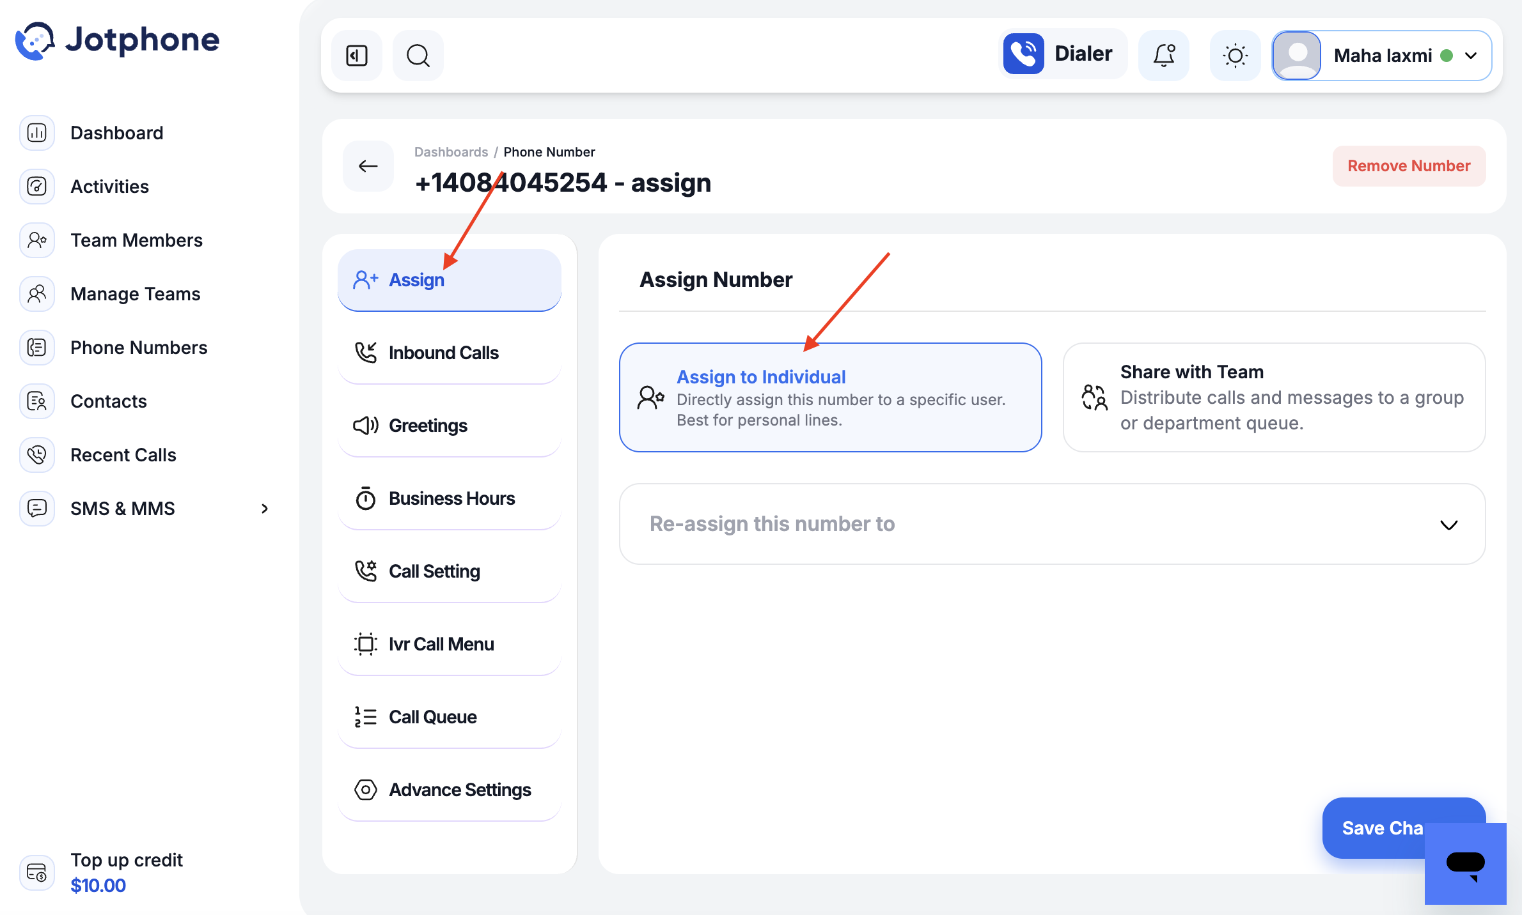1522x915 pixels.
Task: Open the search magnifier
Action: [418, 56]
